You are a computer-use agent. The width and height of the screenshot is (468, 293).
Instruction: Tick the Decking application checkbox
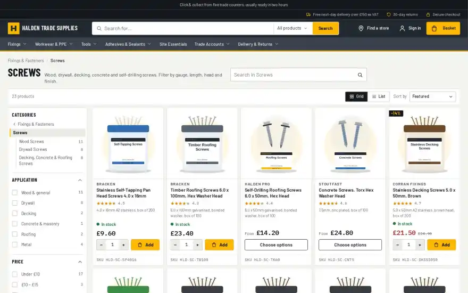[15, 214]
